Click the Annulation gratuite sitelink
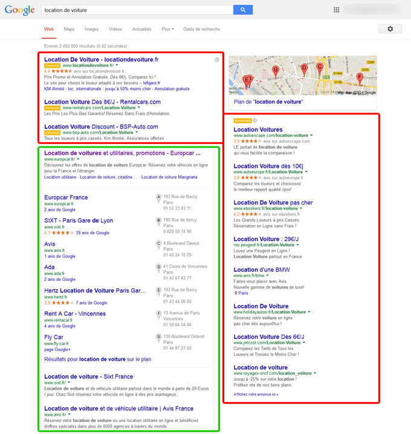 pos(172,89)
